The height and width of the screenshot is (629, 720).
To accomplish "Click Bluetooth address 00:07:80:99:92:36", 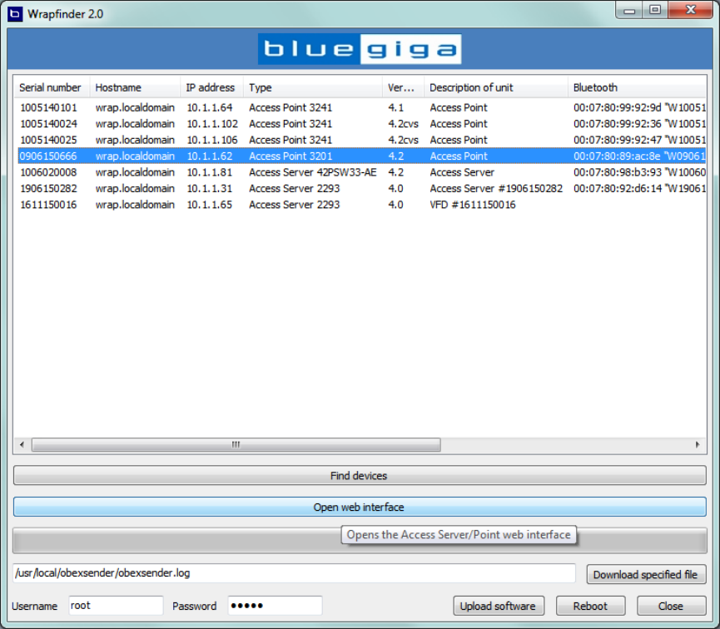I will pos(618,124).
